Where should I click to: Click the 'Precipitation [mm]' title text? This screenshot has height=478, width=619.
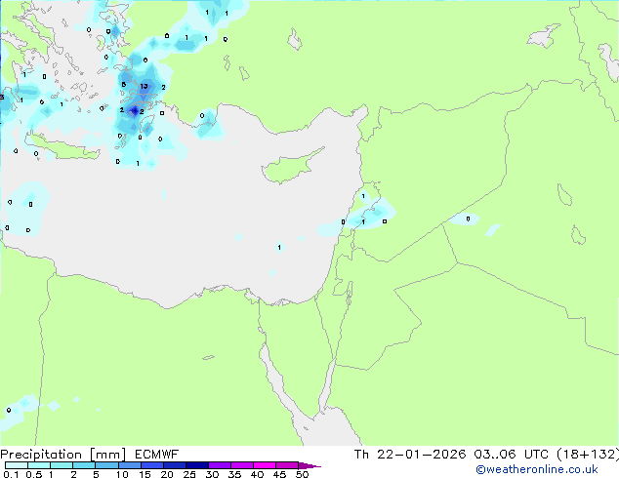click(63, 455)
